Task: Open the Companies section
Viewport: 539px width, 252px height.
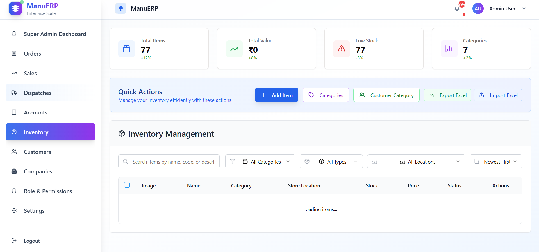Action: point(50,171)
